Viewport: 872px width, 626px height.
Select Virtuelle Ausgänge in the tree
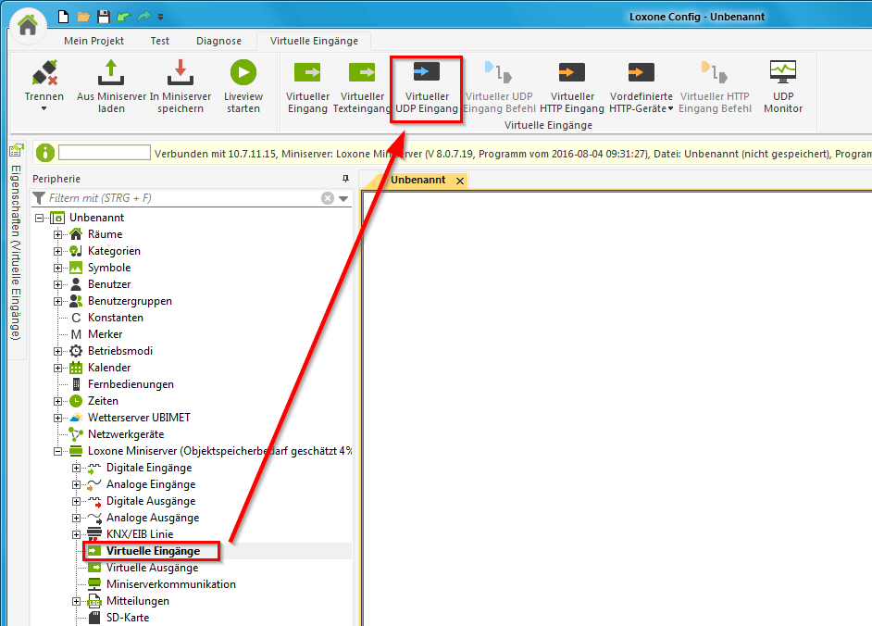pos(152,568)
